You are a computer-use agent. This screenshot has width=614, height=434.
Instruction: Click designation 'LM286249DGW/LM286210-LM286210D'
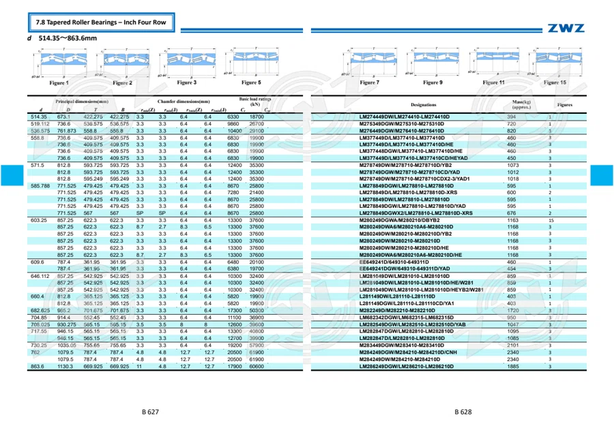tap(407, 367)
